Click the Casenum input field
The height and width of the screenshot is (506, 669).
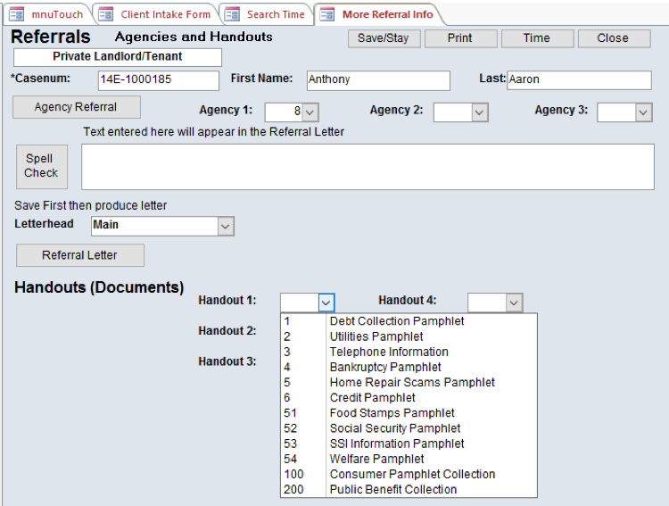point(158,80)
